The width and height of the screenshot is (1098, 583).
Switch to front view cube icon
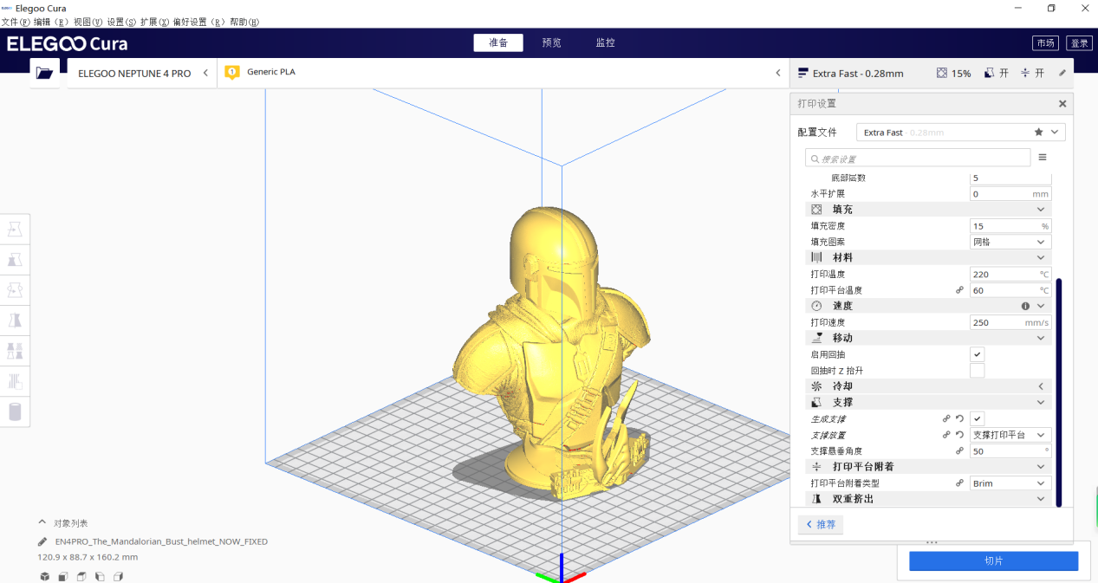pyautogui.click(x=63, y=576)
